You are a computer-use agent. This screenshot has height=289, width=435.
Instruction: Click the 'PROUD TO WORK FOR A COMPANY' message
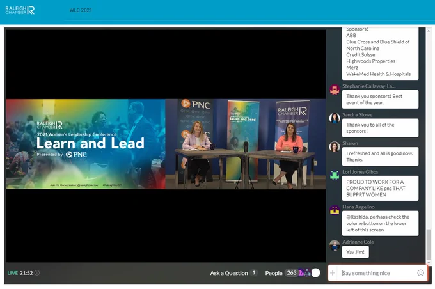pos(380,189)
